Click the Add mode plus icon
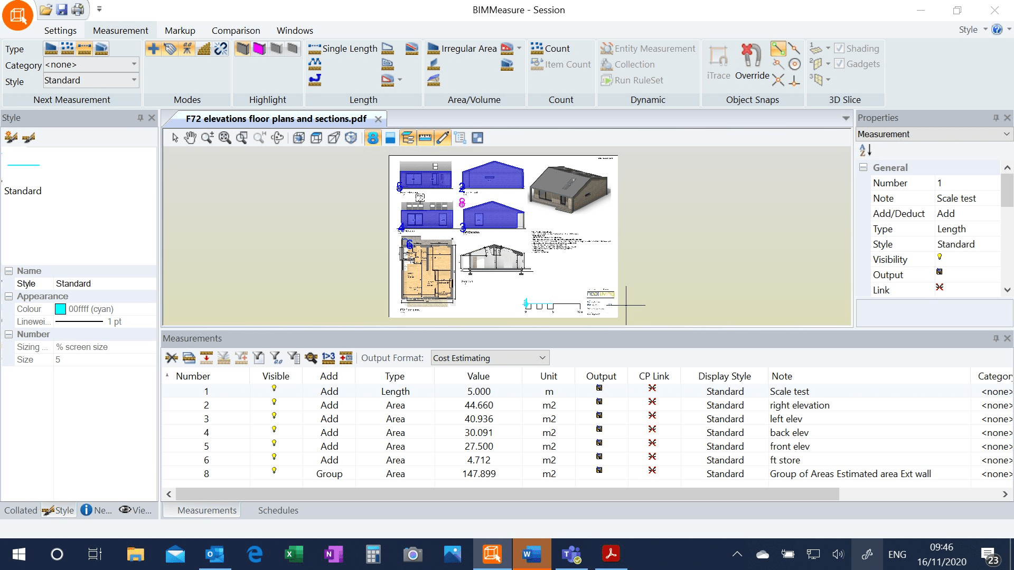 [153, 49]
